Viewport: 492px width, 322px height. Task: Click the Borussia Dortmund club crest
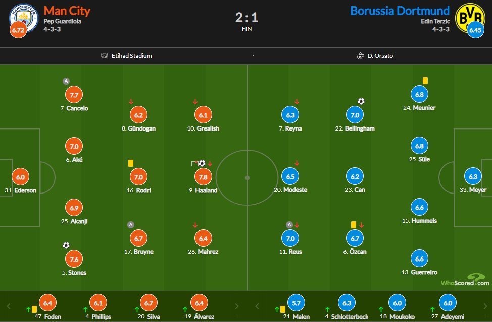pos(470,18)
